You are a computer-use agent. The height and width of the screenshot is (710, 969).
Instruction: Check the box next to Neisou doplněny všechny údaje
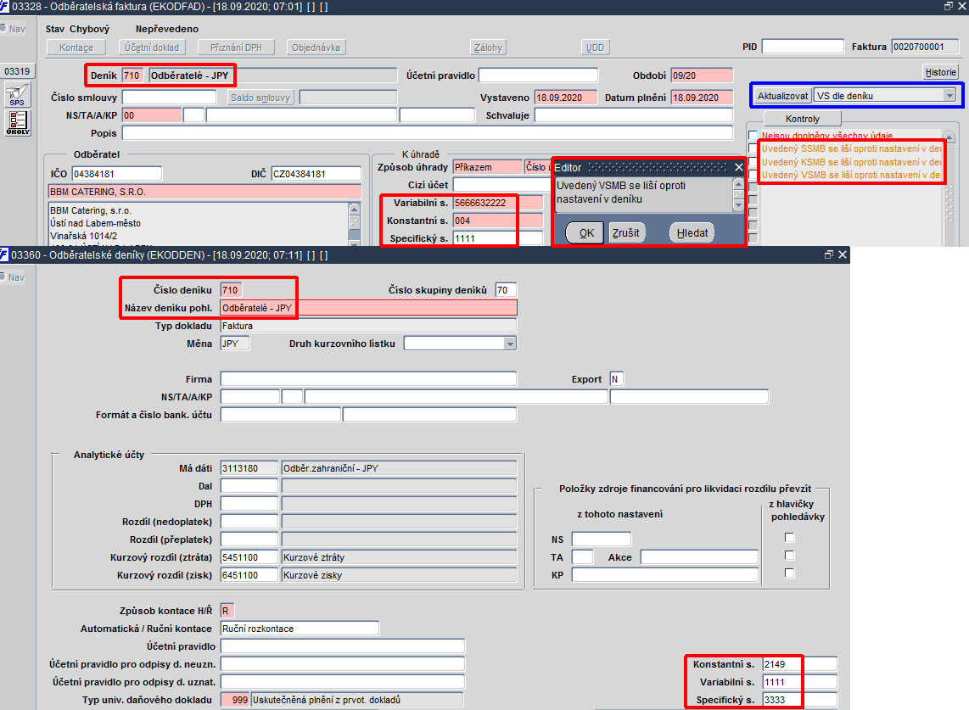pos(753,136)
